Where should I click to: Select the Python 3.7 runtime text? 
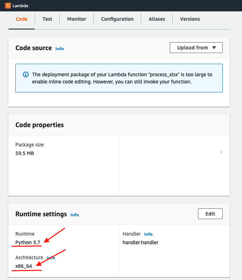coord(28,242)
